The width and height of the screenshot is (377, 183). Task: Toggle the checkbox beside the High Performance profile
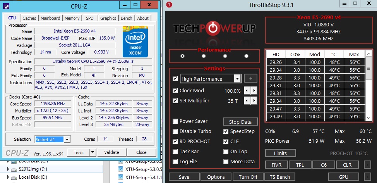(x=175, y=78)
